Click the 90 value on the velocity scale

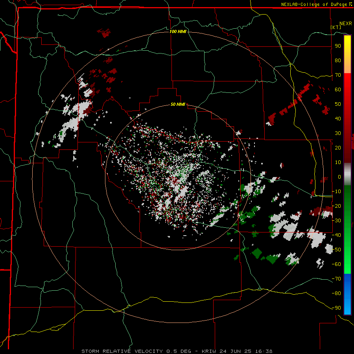coord(338,46)
